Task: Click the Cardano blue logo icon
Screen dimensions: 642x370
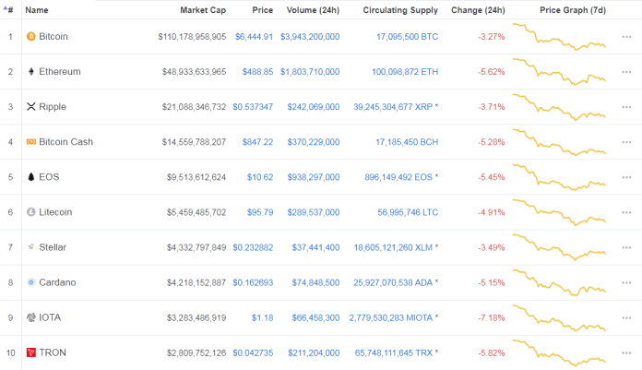Action: pos(31,282)
